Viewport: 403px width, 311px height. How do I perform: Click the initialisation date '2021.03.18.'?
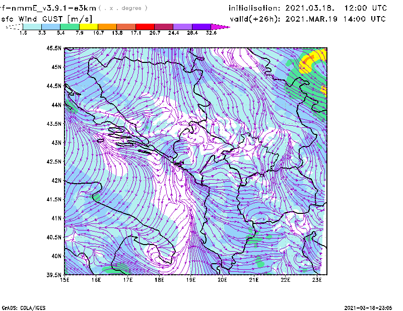310,8
